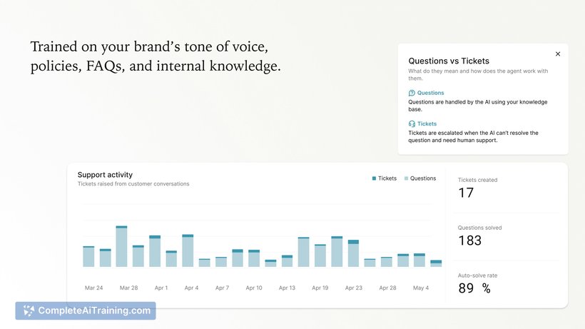The image size is (585, 329).
Task: Close the Questions vs Tickets card
Action: (x=558, y=54)
